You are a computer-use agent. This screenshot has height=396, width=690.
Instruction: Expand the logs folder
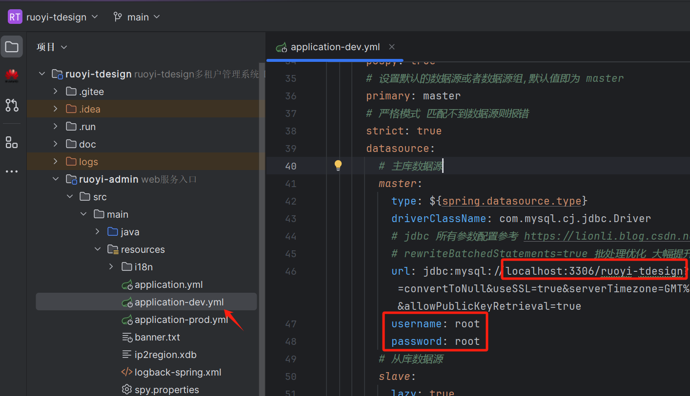coord(56,162)
